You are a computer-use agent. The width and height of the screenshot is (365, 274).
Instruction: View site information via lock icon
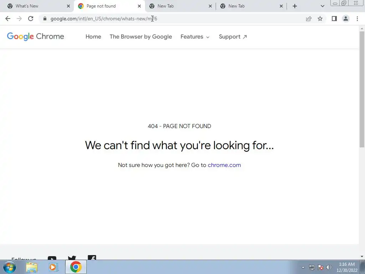45,19
